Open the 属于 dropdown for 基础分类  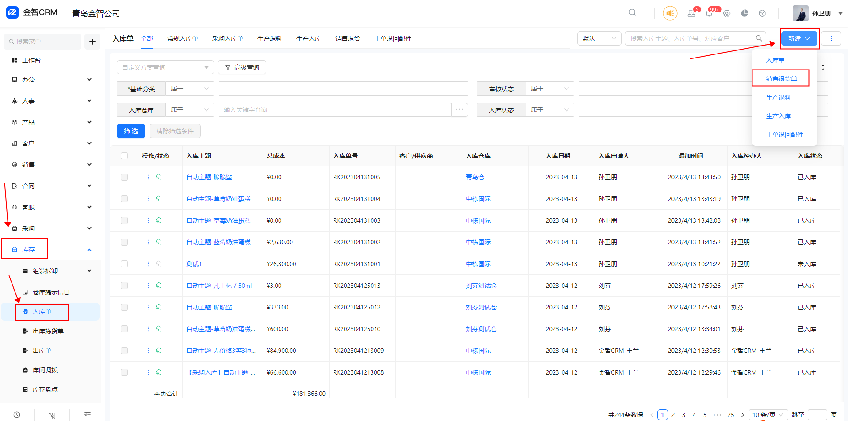[189, 89]
